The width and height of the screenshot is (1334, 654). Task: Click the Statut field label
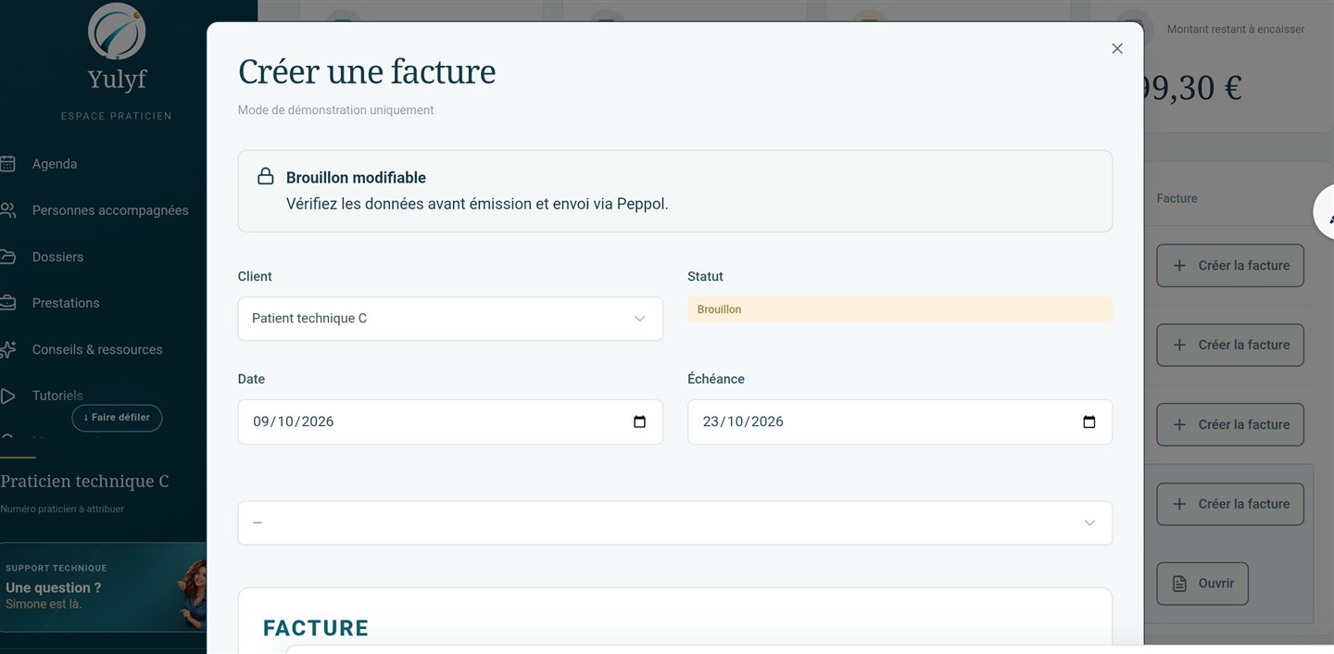(x=705, y=276)
